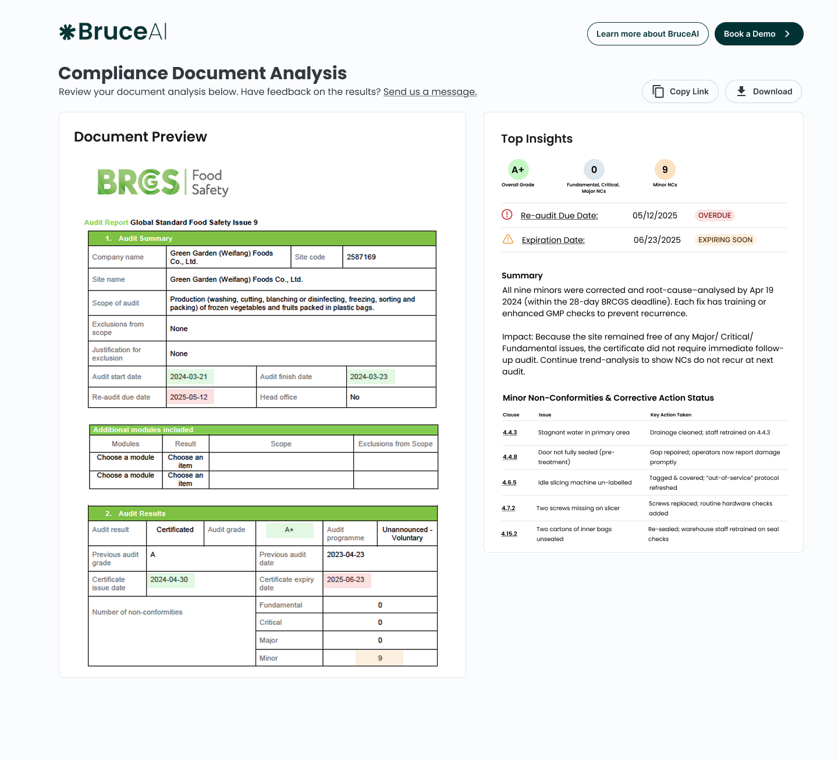The height and width of the screenshot is (760, 838).
Task: Click the orange expiration warning triangle icon
Action: point(507,239)
